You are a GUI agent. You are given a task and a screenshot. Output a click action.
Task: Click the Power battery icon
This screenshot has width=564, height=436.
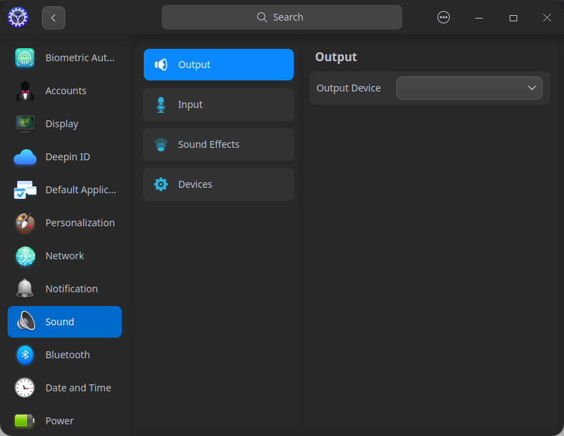(x=25, y=421)
